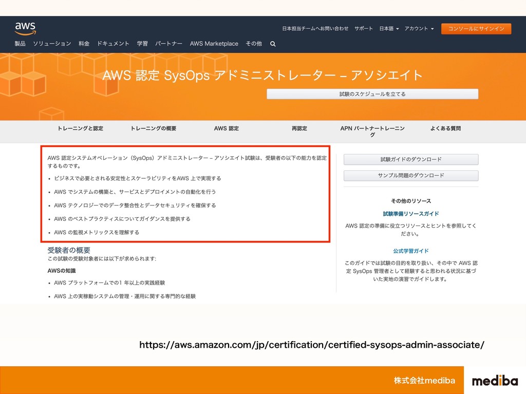The width and height of the screenshot is (526, 394).
Task: Open the サポート link
Action: 364,29
